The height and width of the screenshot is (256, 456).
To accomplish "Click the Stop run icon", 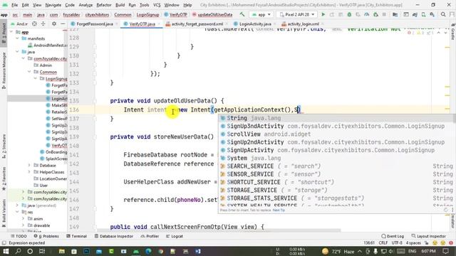I will click(x=384, y=14).
